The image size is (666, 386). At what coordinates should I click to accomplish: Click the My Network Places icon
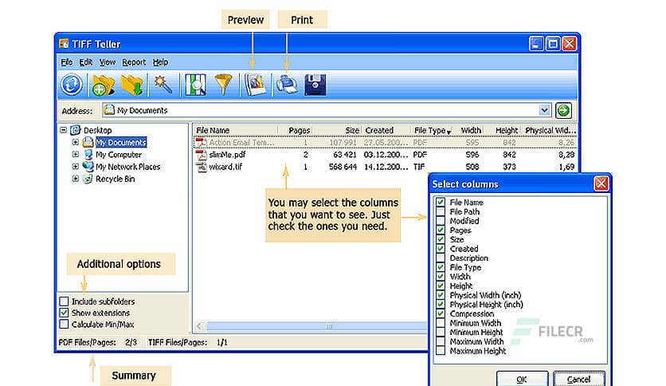(x=88, y=166)
